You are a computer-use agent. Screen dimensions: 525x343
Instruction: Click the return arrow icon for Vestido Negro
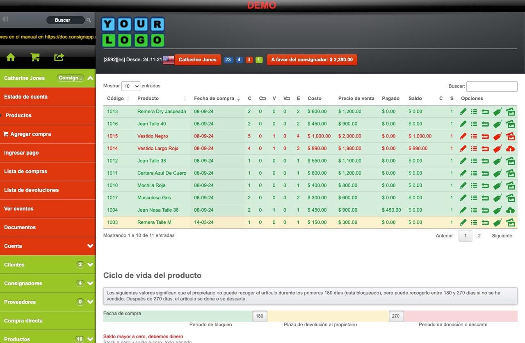click(x=485, y=136)
